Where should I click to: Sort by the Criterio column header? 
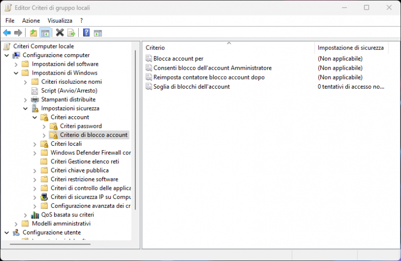(229, 48)
